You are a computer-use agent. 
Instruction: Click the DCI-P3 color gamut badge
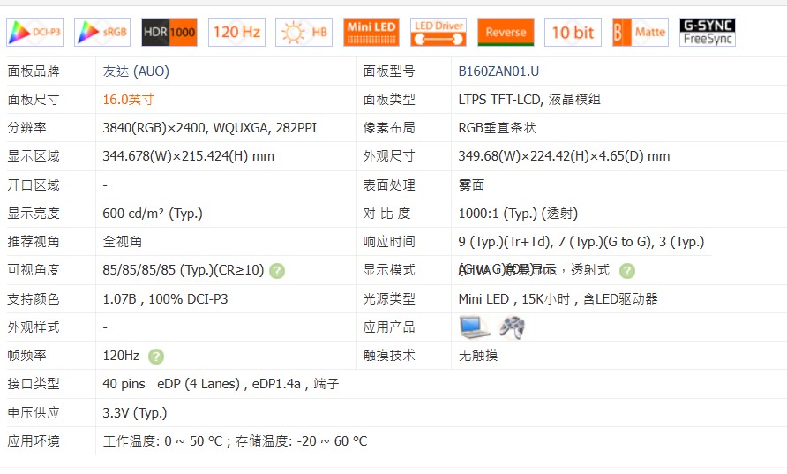pyautogui.click(x=35, y=33)
